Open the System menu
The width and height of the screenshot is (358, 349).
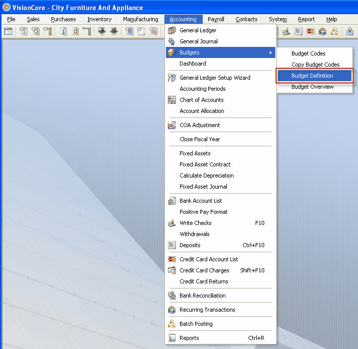point(278,19)
